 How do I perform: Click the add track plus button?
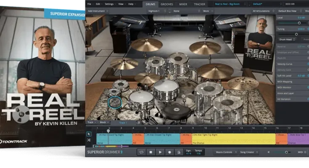(x=138, y=123)
